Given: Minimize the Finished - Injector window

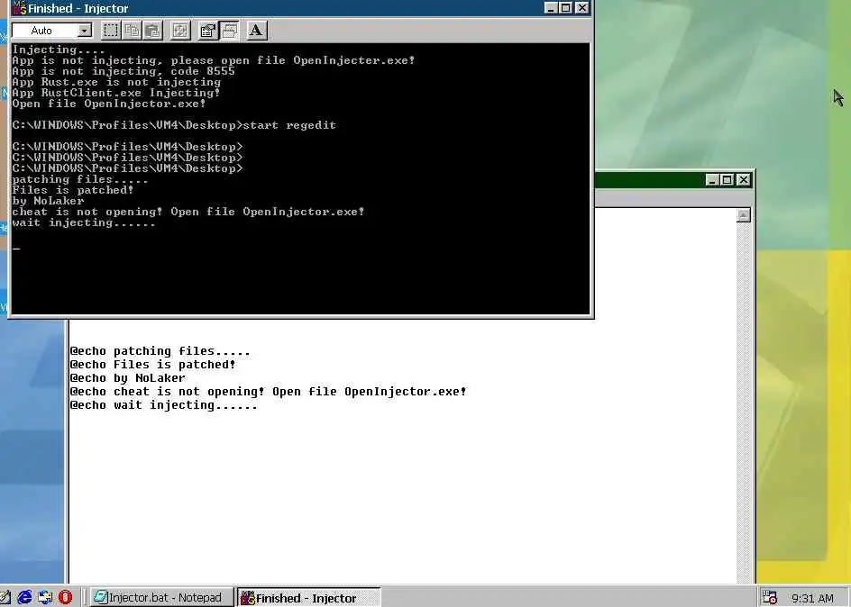Looking at the screenshot, I should [551, 8].
